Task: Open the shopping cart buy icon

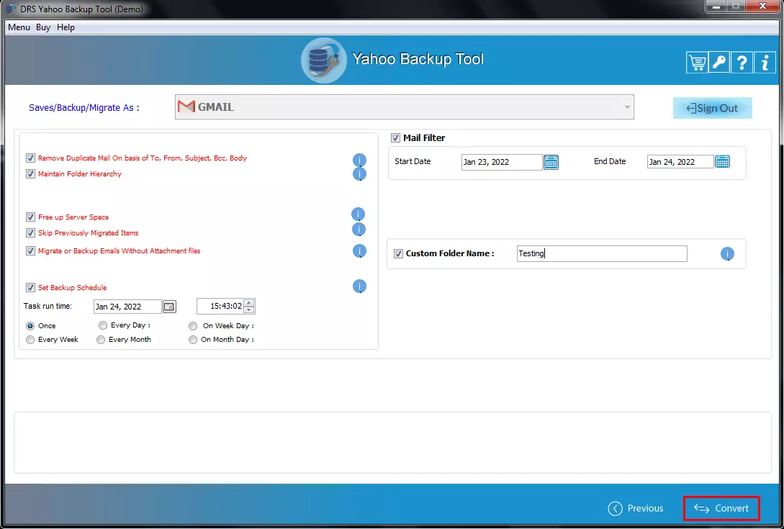Action: (697, 63)
